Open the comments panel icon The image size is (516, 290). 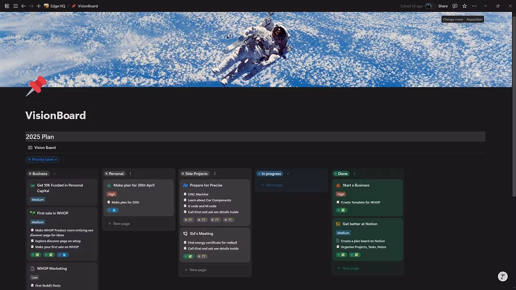[455, 6]
